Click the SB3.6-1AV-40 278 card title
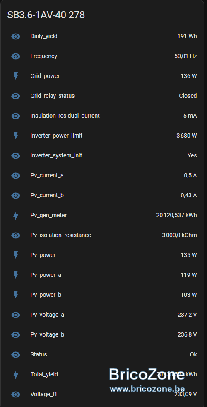 46,15
